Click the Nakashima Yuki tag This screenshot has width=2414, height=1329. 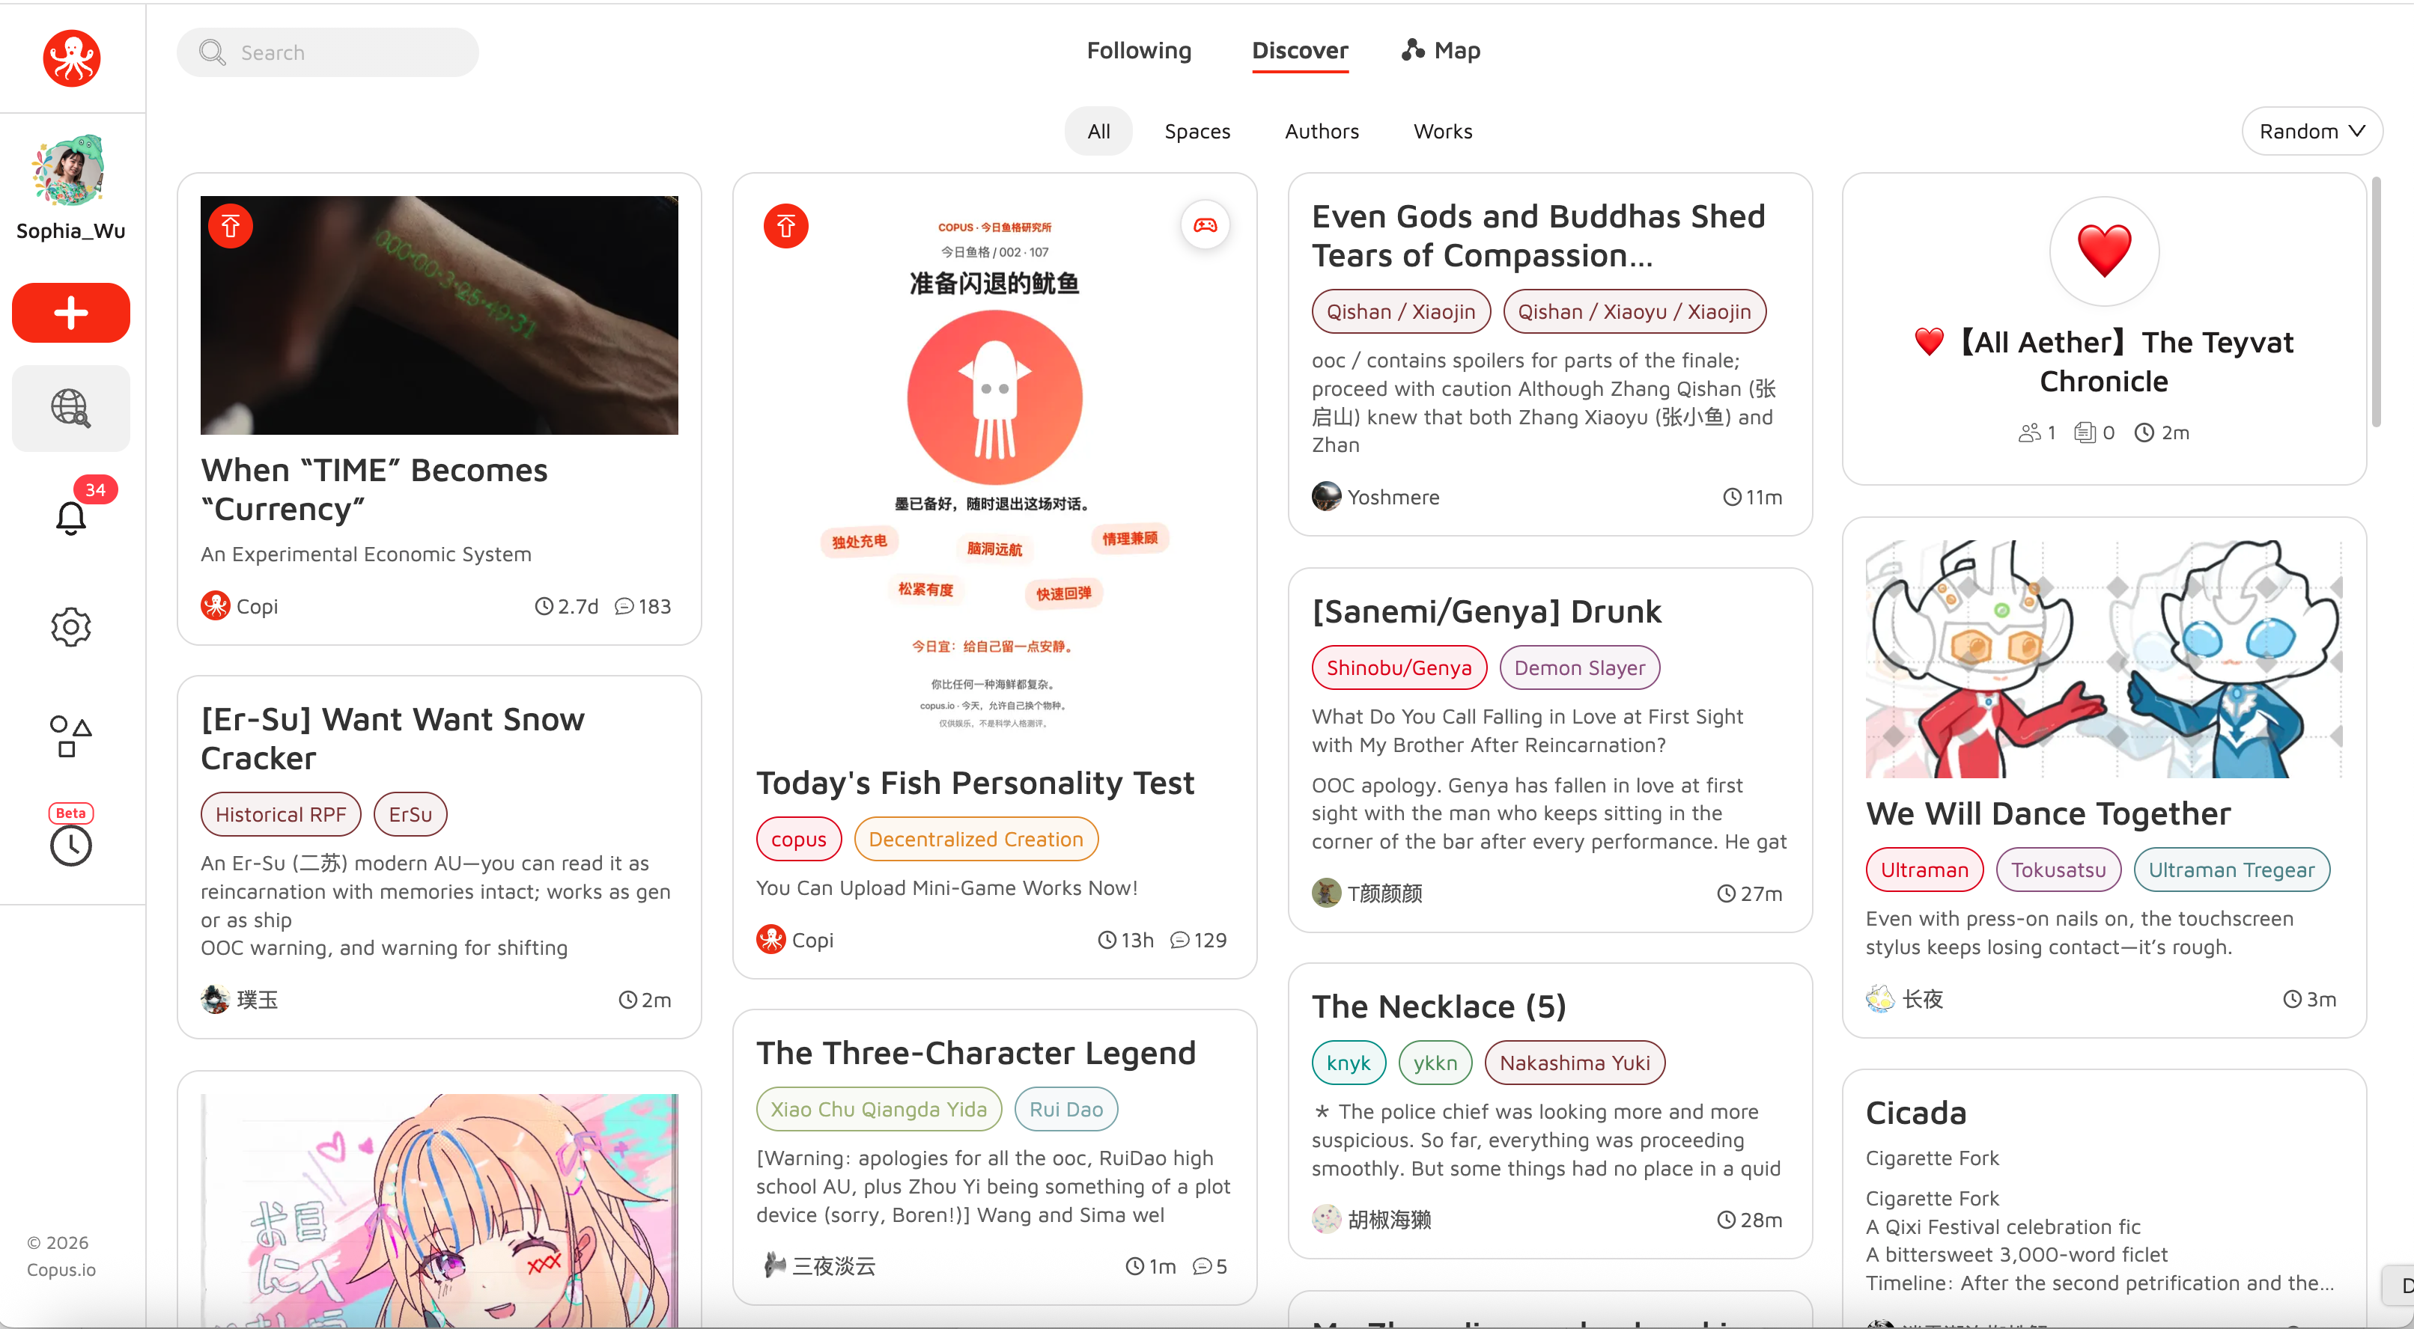pos(1575,1063)
